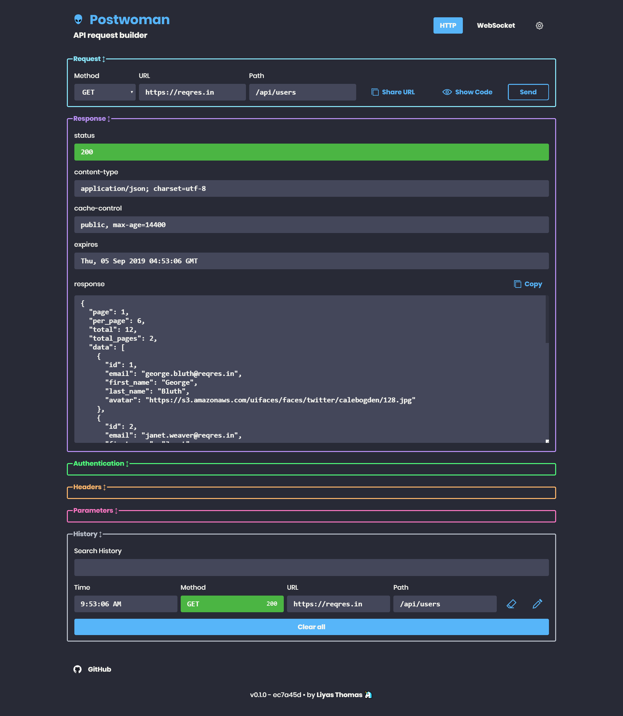The image size is (623, 716).
Task: Open the GET method dropdown
Action: (105, 92)
